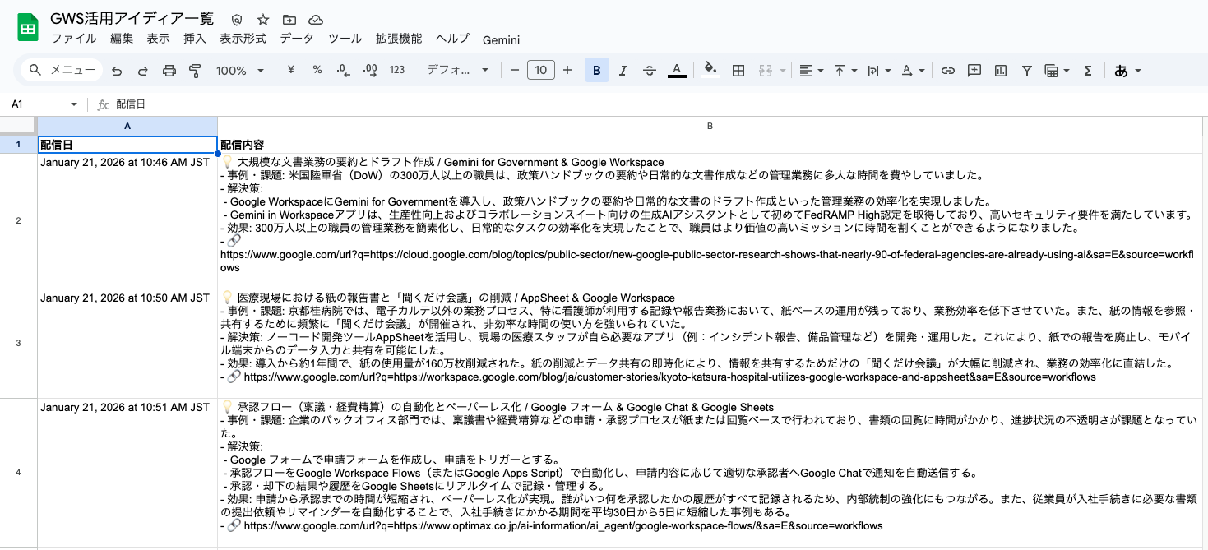Image resolution: width=1208 pixels, height=550 pixels.
Task: Click the Kyoto Katsura hospital URL link
Action: click(x=669, y=377)
